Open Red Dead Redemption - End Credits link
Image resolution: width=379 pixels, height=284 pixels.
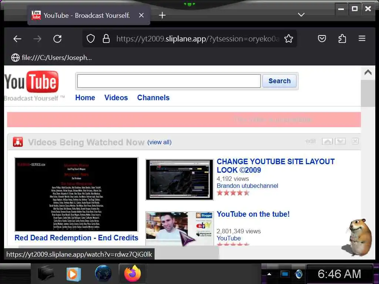pos(76,238)
